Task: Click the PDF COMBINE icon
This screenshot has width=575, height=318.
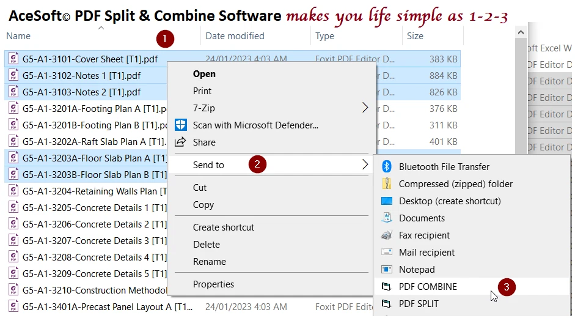Action: pyautogui.click(x=387, y=286)
